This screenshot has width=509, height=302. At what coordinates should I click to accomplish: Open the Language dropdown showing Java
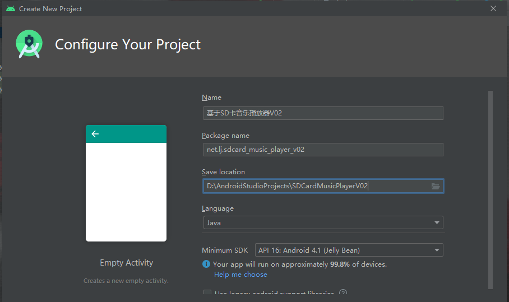[x=323, y=222]
